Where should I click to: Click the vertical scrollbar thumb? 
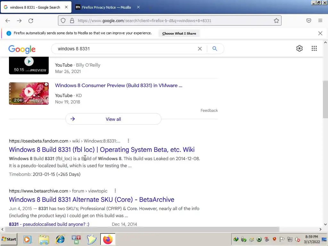[x=325, y=99]
